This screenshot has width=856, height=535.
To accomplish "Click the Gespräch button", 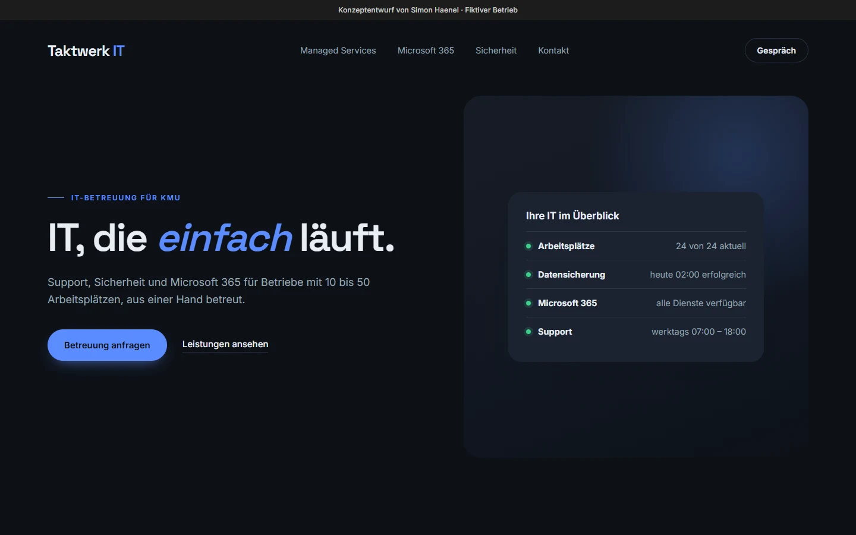I will pos(776,51).
